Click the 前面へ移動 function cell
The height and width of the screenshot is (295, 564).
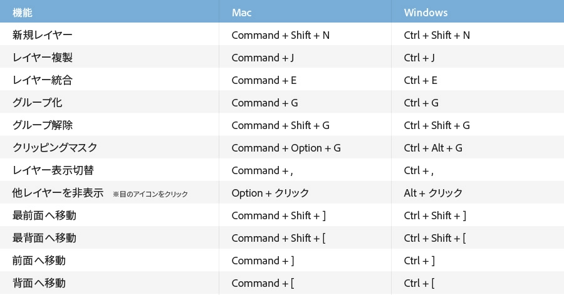(x=39, y=261)
